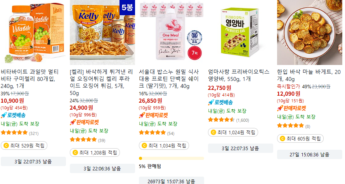Click the 로켓배송 badge under the 22,750원 price
Viewport: 345px width, 184px height.
click(x=220, y=102)
